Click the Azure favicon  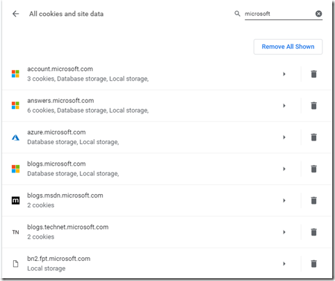[x=15, y=138]
